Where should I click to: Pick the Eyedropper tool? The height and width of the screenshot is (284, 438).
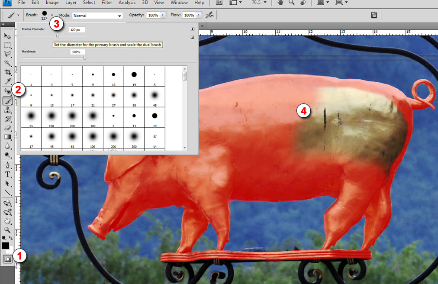tap(7, 81)
